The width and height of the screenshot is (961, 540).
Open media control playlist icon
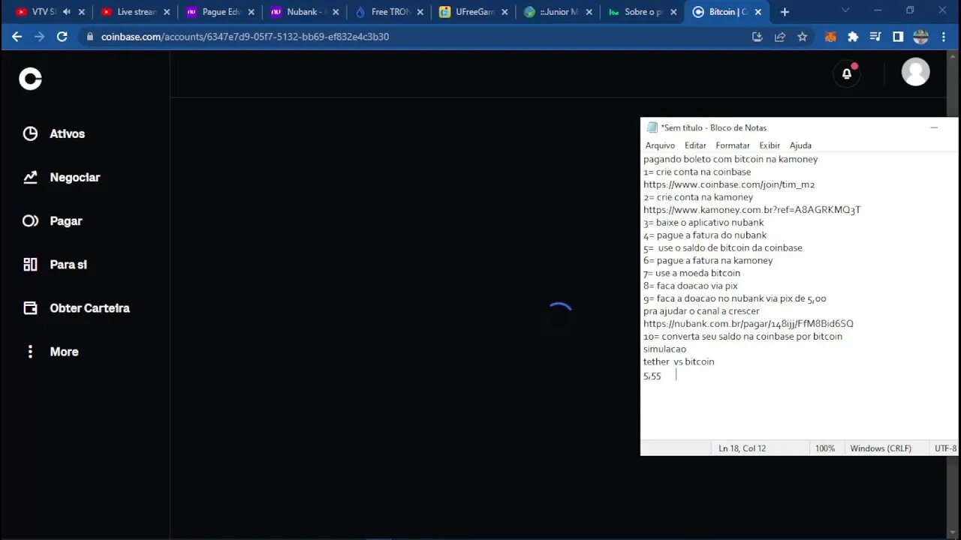[x=875, y=36]
